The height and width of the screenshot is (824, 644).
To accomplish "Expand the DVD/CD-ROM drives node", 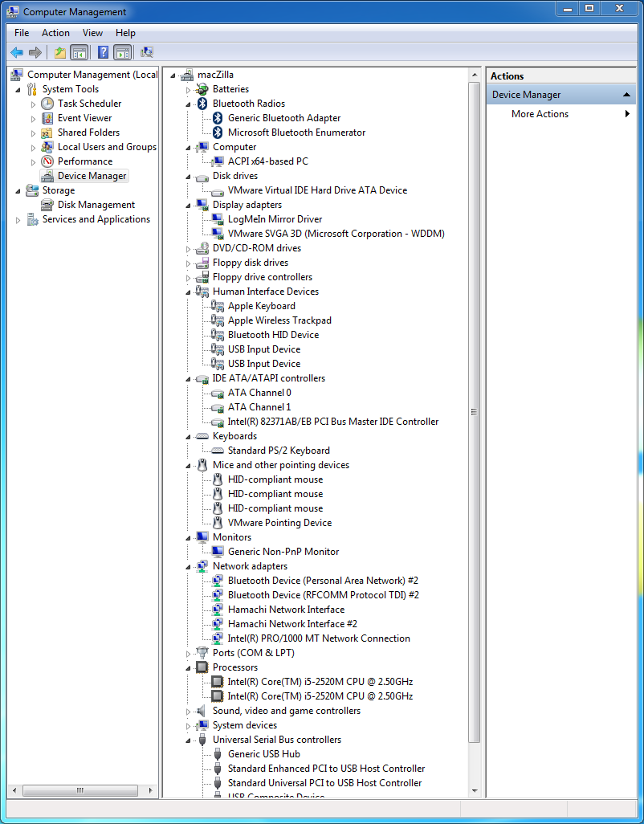I will (188, 249).
